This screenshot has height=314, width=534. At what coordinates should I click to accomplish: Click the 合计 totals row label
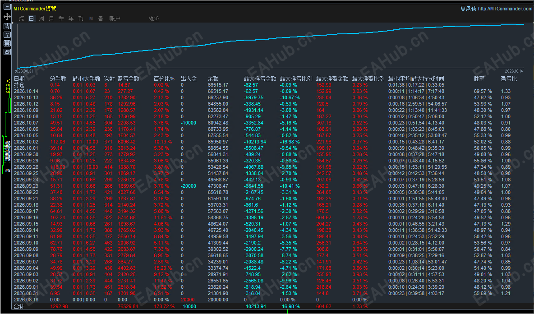point(19,306)
